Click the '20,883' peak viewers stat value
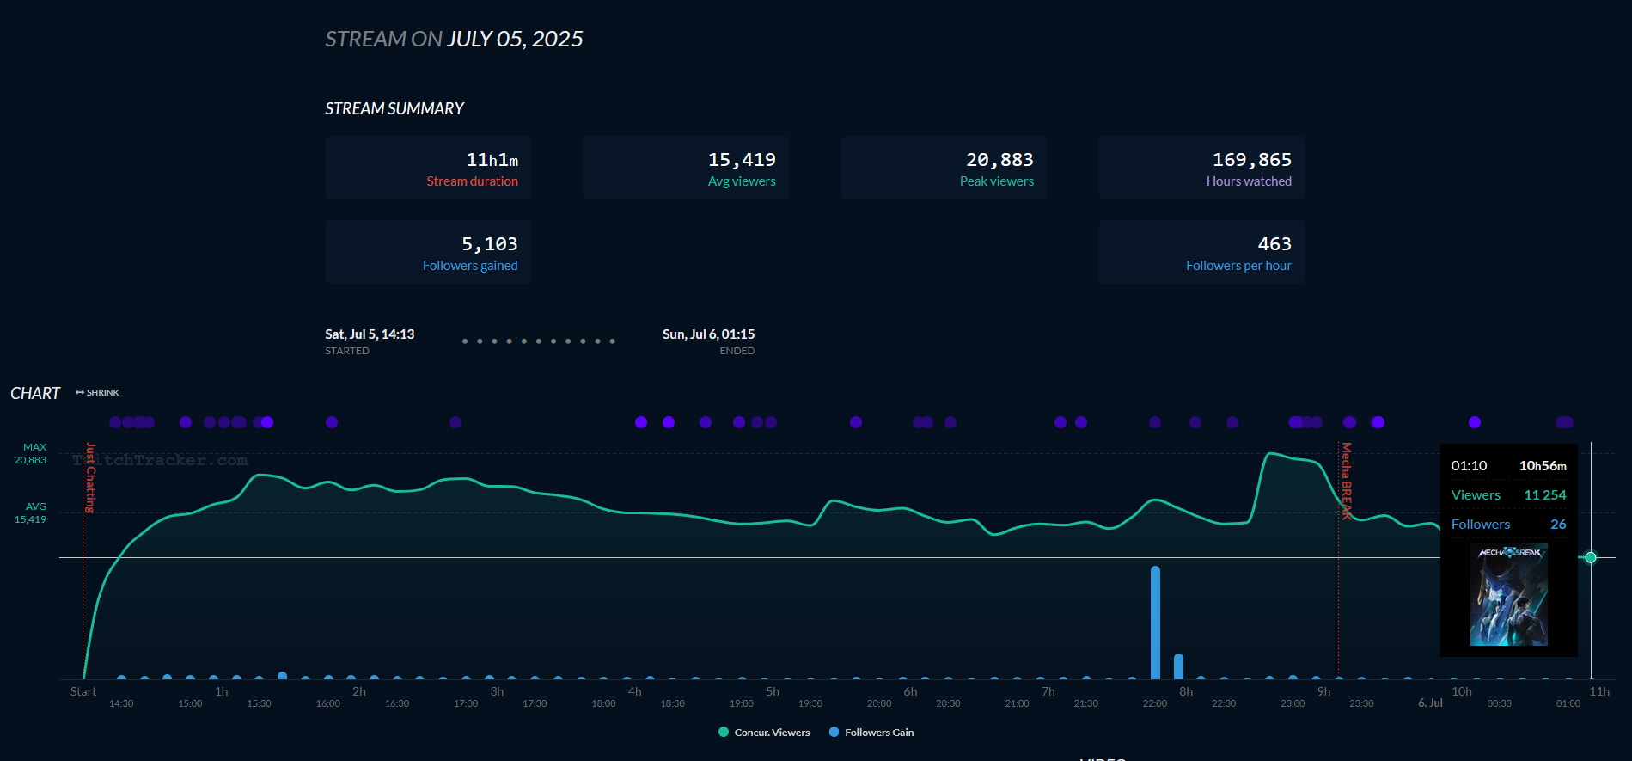 [999, 160]
